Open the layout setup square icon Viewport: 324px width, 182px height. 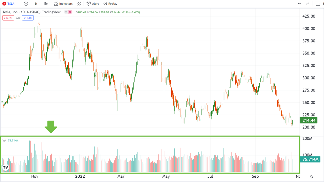(x=318, y=4)
